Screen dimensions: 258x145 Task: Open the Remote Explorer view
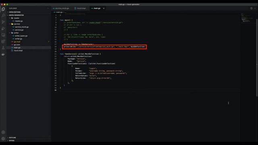click(3, 35)
